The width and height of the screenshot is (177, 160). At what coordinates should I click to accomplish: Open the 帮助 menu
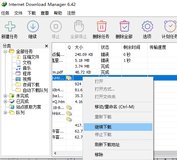point(58,13)
